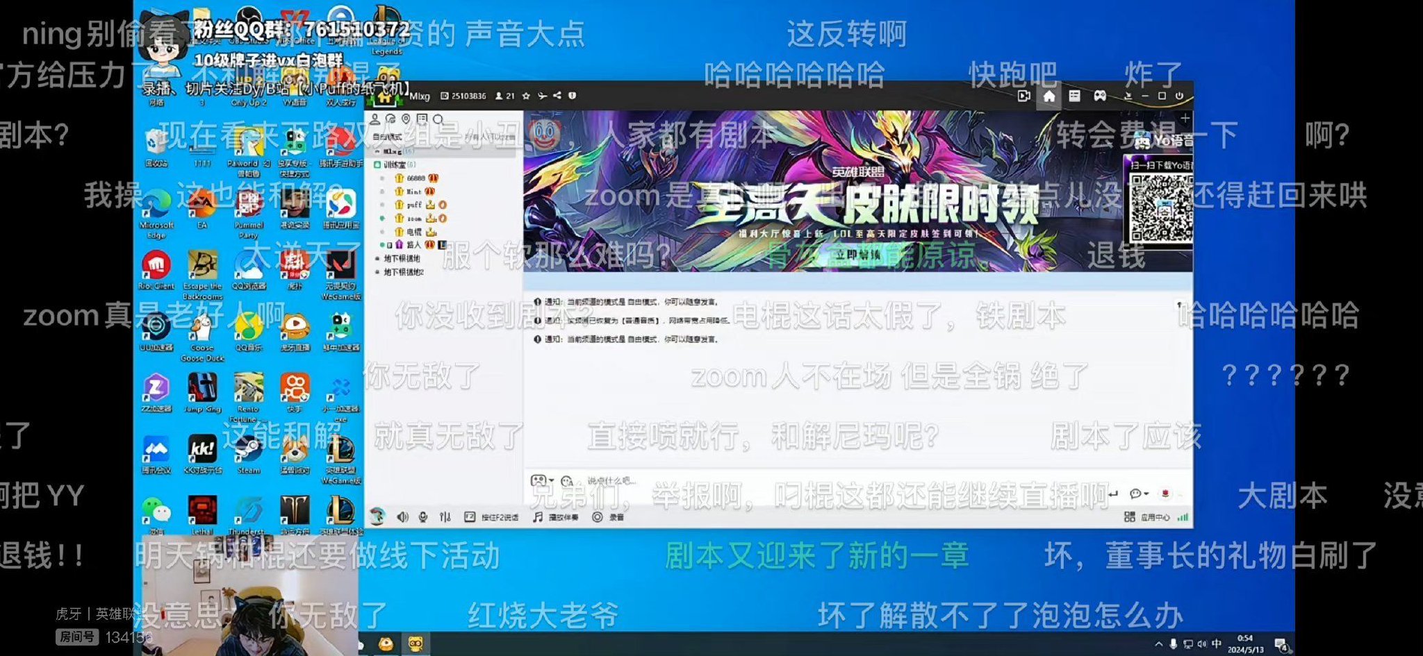Click the volume level bars beside 应用中心
Screen dimensions: 1423x656
1183,517
